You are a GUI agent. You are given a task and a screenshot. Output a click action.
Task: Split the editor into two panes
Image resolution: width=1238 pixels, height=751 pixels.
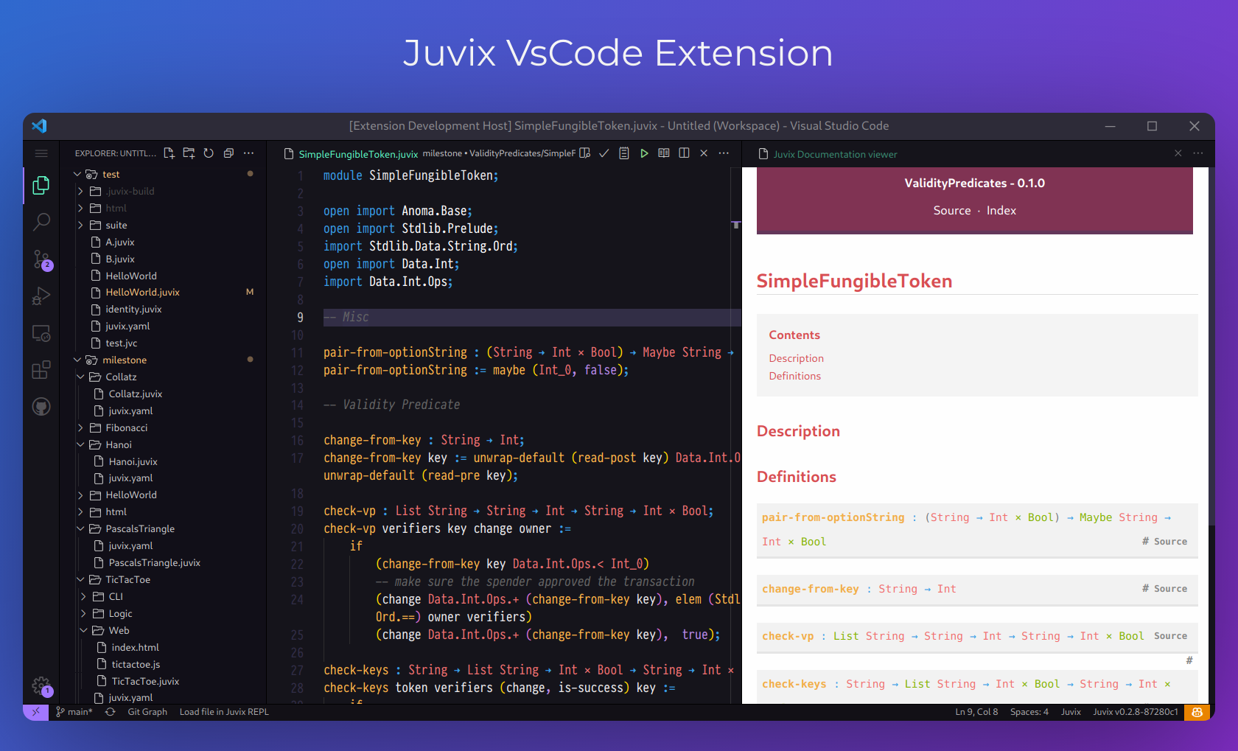(x=684, y=153)
